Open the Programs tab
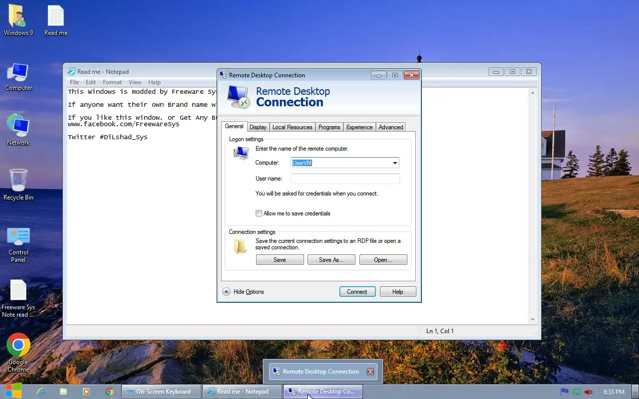The width and height of the screenshot is (639, 399). click(x=329, y=127)
